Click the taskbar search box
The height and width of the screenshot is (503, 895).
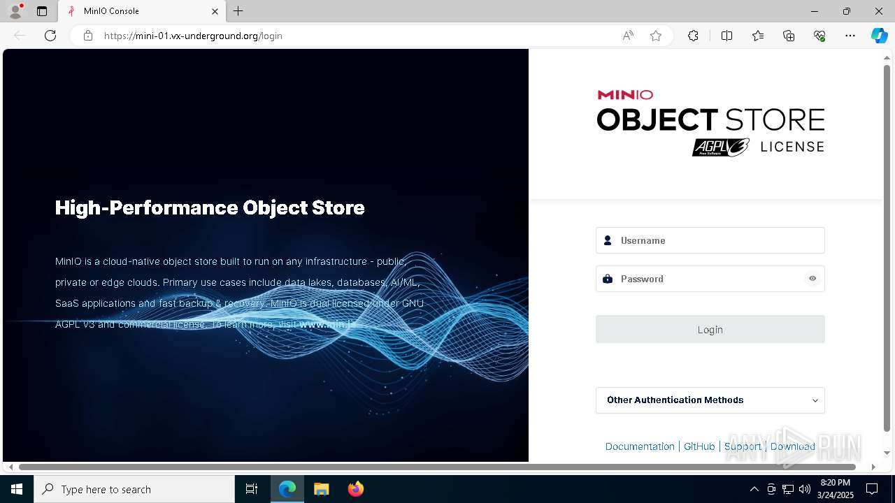(134, 489)
